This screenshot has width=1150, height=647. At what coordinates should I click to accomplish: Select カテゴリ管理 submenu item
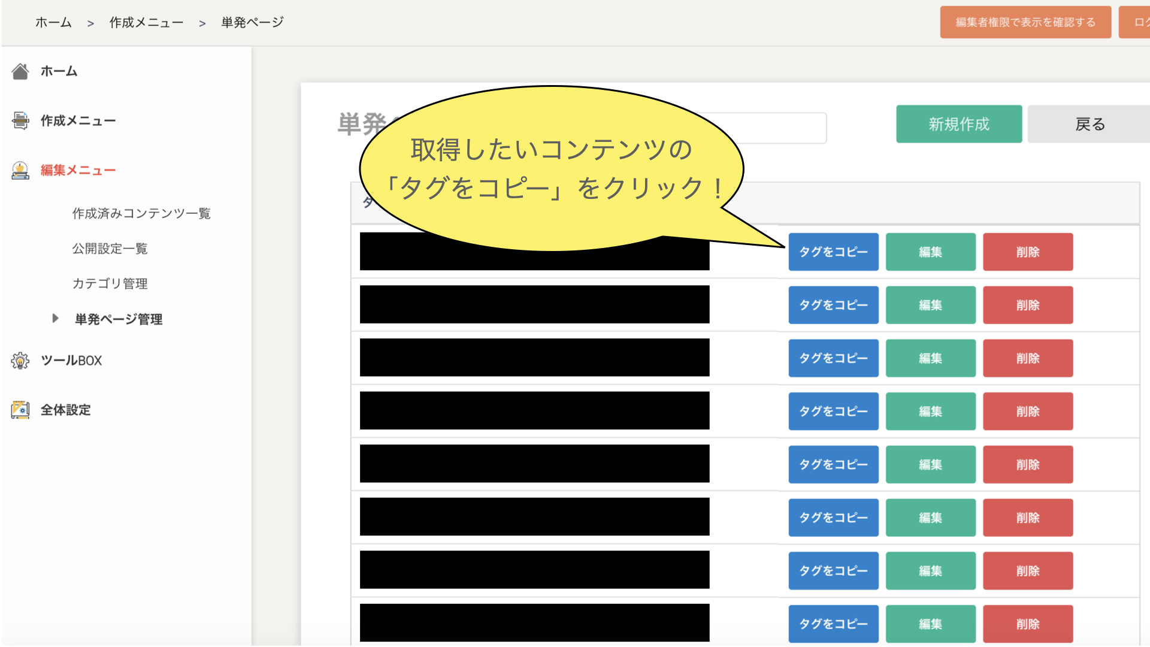point(110,283)
